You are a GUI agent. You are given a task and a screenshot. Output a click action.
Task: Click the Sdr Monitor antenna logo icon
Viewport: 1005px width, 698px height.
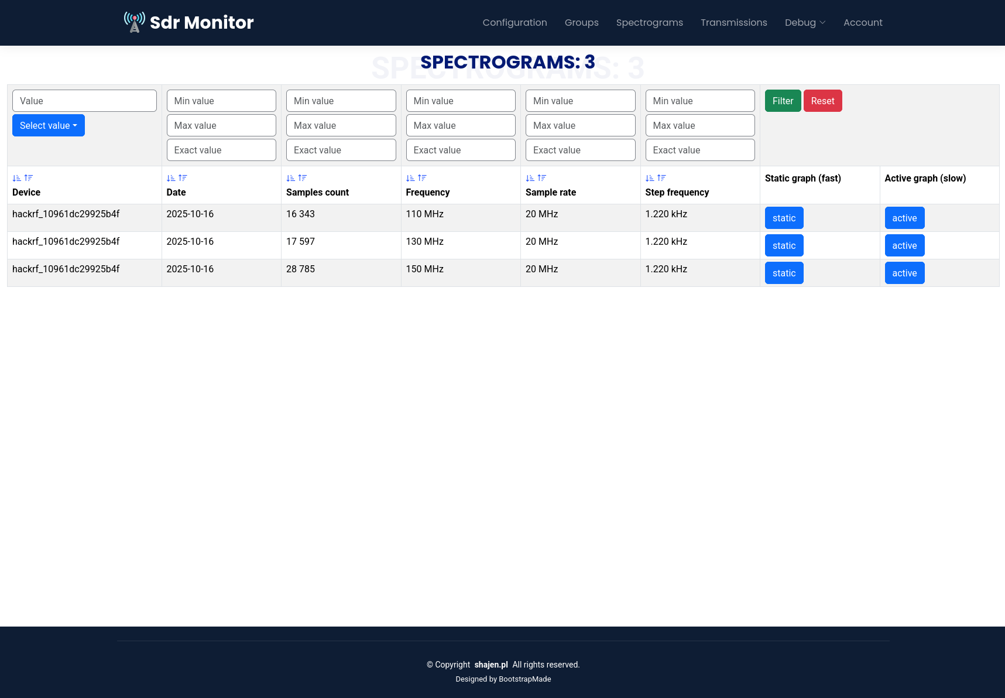134,22
